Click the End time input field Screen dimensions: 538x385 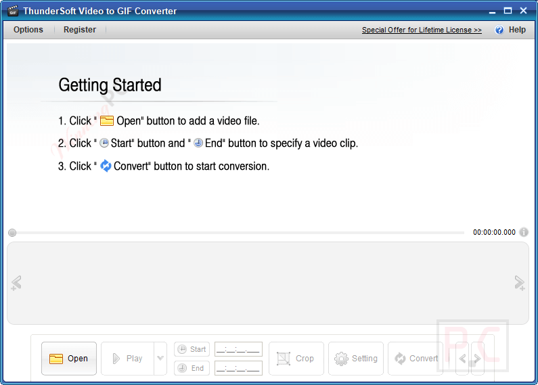[238, 368]
